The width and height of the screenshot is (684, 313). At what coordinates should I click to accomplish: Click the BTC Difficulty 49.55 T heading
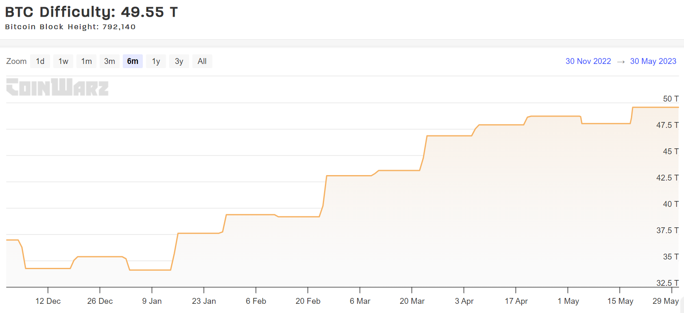91,12
